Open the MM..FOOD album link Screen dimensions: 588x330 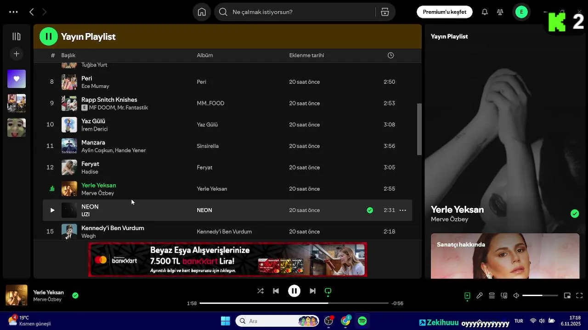click(210, 103)
